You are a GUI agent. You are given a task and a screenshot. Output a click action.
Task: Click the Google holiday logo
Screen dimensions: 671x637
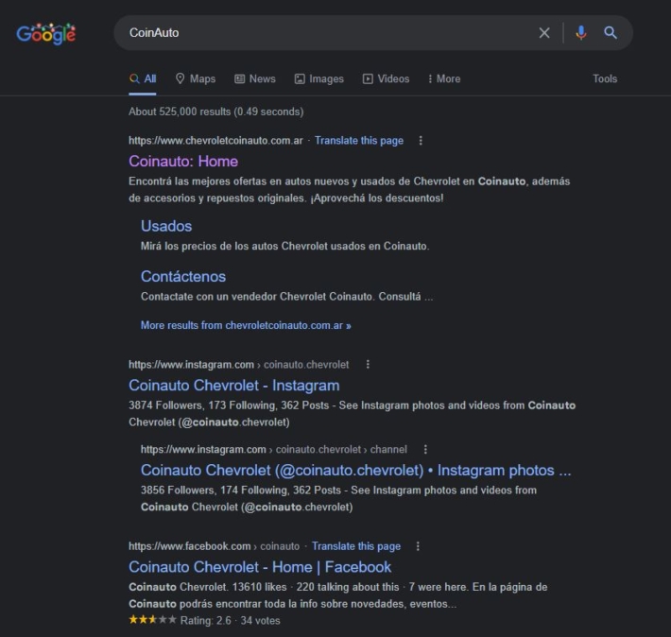tap(45, 33)
